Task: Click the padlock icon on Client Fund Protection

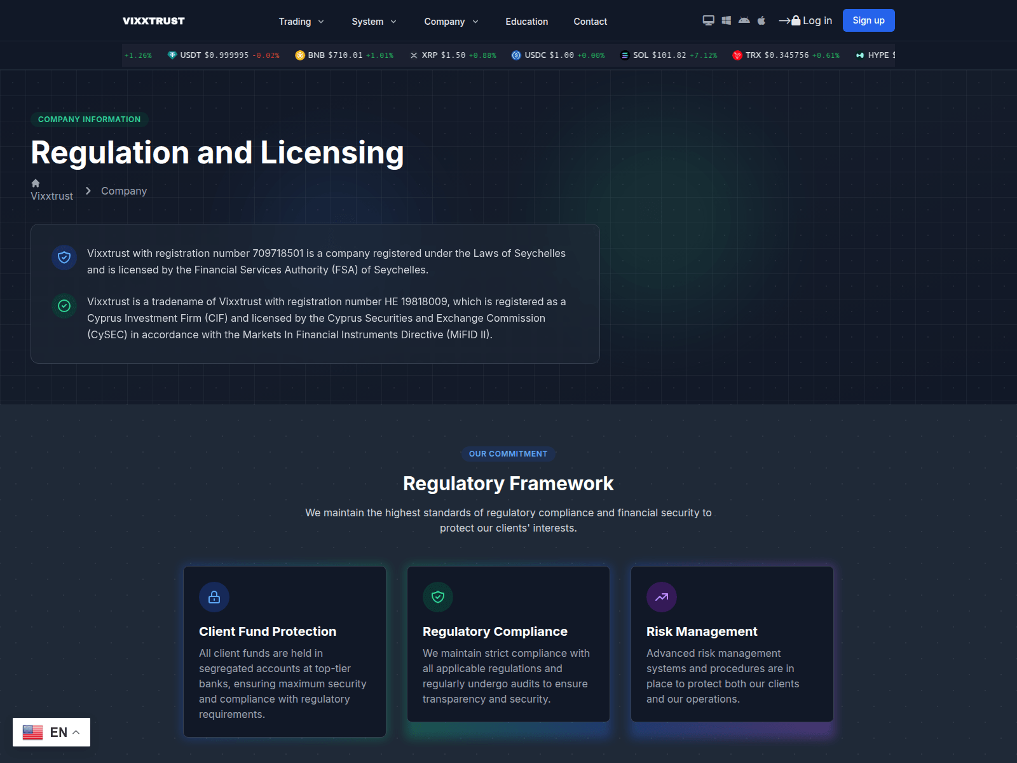Action: tap(214, 597)
